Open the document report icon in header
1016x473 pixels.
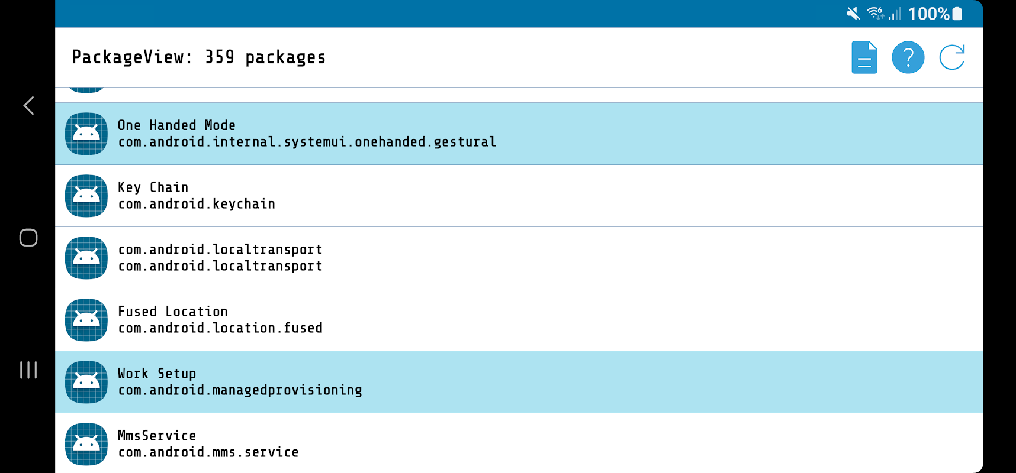(864, 57)
